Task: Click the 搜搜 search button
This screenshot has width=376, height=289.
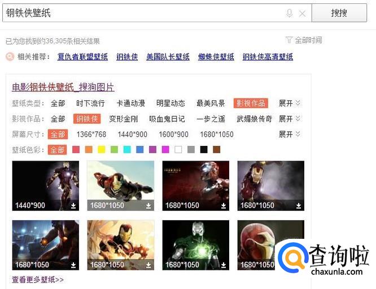Action: pos(339,13)
